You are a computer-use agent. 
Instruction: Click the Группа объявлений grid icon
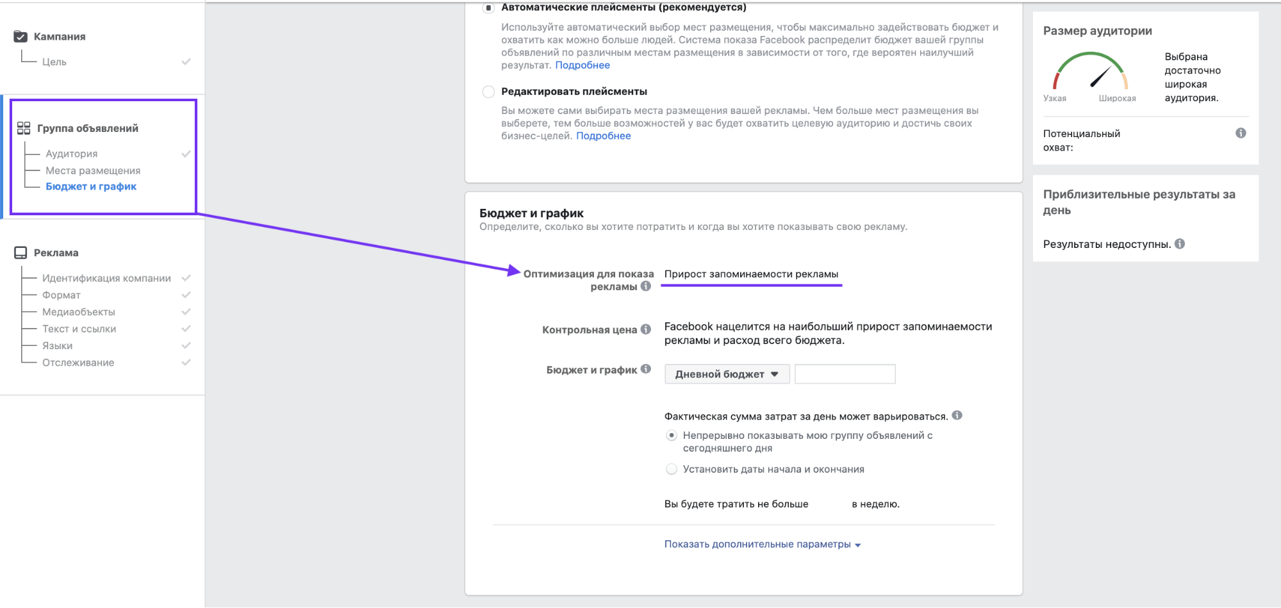pyautogui.click(x=24, y=128)
